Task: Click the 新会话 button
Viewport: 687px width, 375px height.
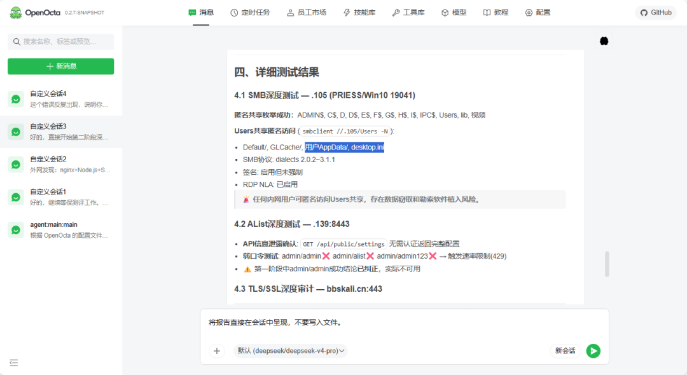Action: click(566, 351)
